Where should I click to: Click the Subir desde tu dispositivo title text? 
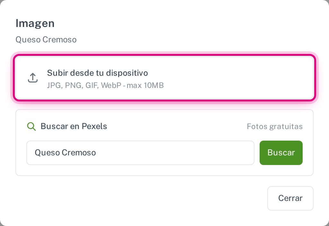[97, 73]
